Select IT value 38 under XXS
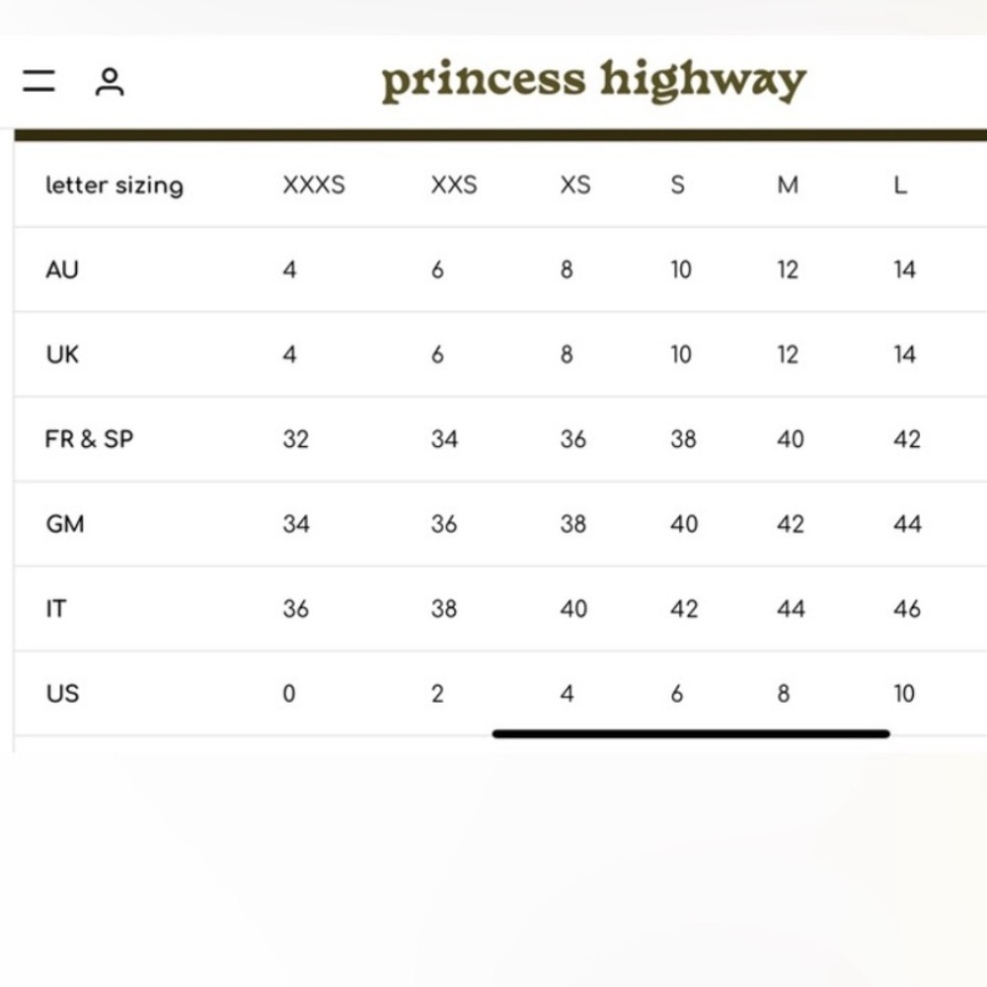This screenshot has width=987, height=987. 444,609
